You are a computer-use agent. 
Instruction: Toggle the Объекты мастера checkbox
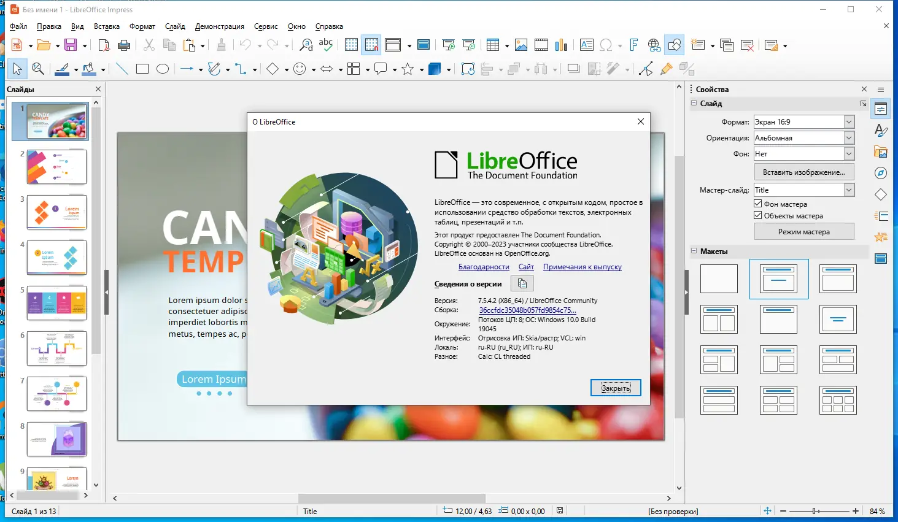758,215
